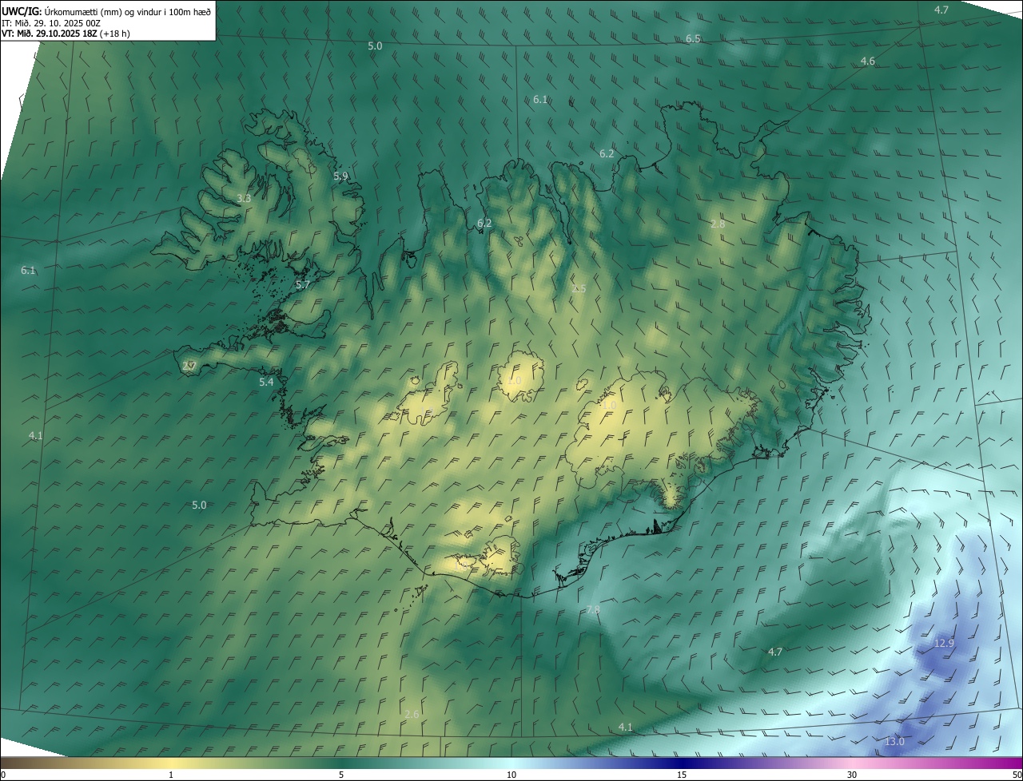Click the 4.6 value label

[x=867, y=61]
